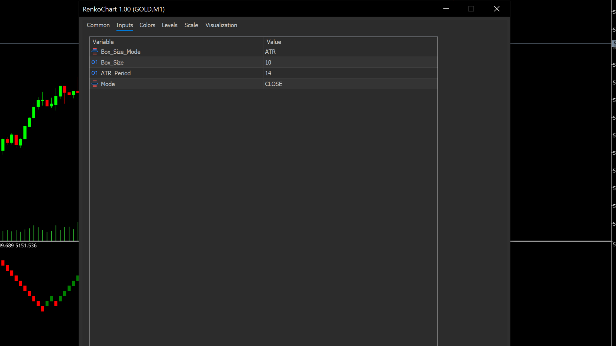Open the Scale tab
616x346 pixels.
(191, 25)
